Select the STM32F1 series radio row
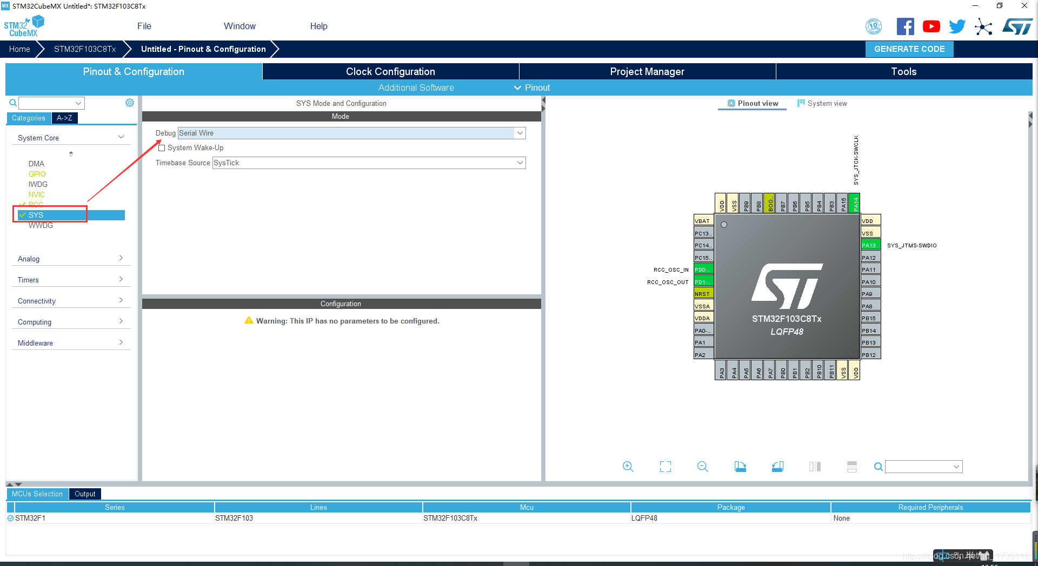 point(10,518)
